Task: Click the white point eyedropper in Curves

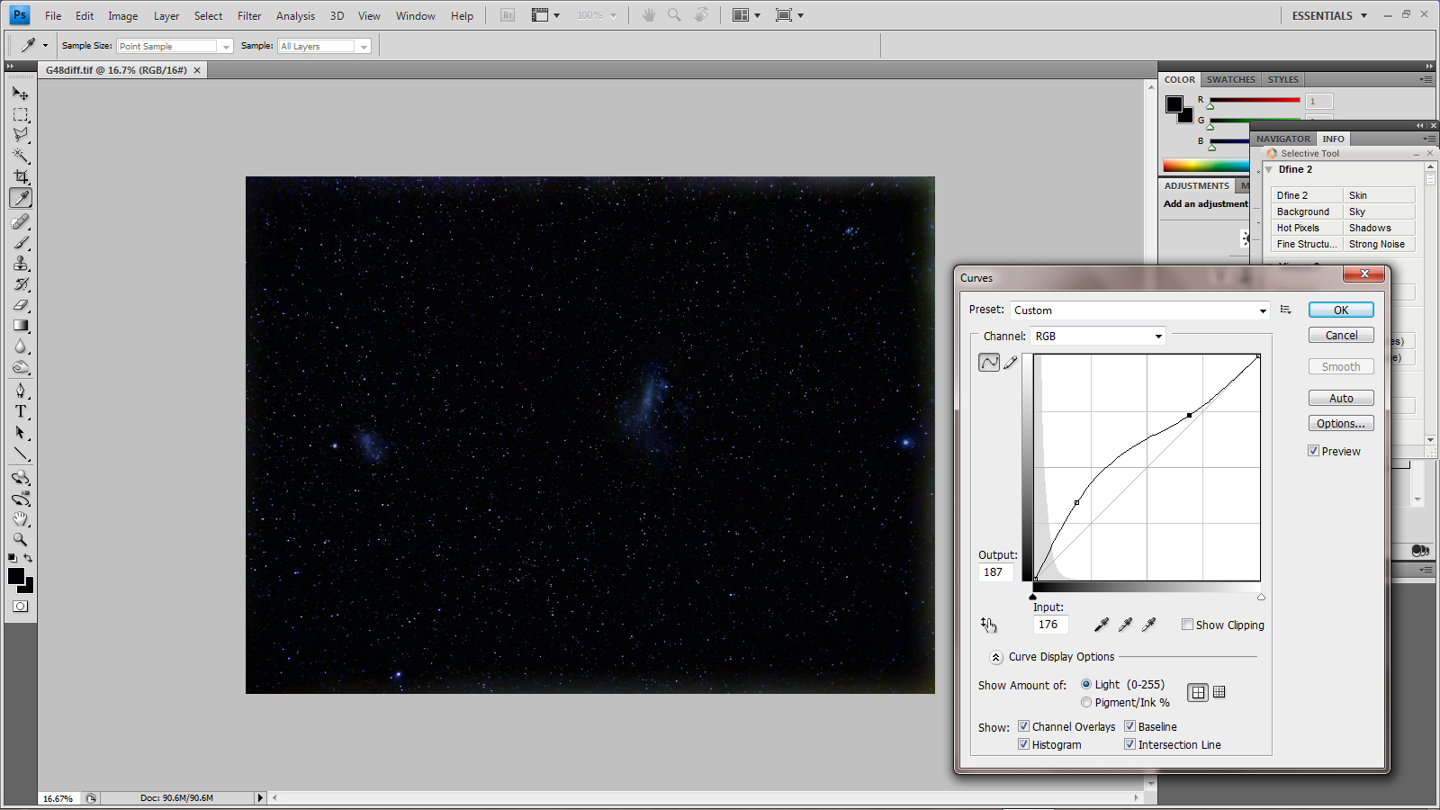Action: [x=1148, y=625]
